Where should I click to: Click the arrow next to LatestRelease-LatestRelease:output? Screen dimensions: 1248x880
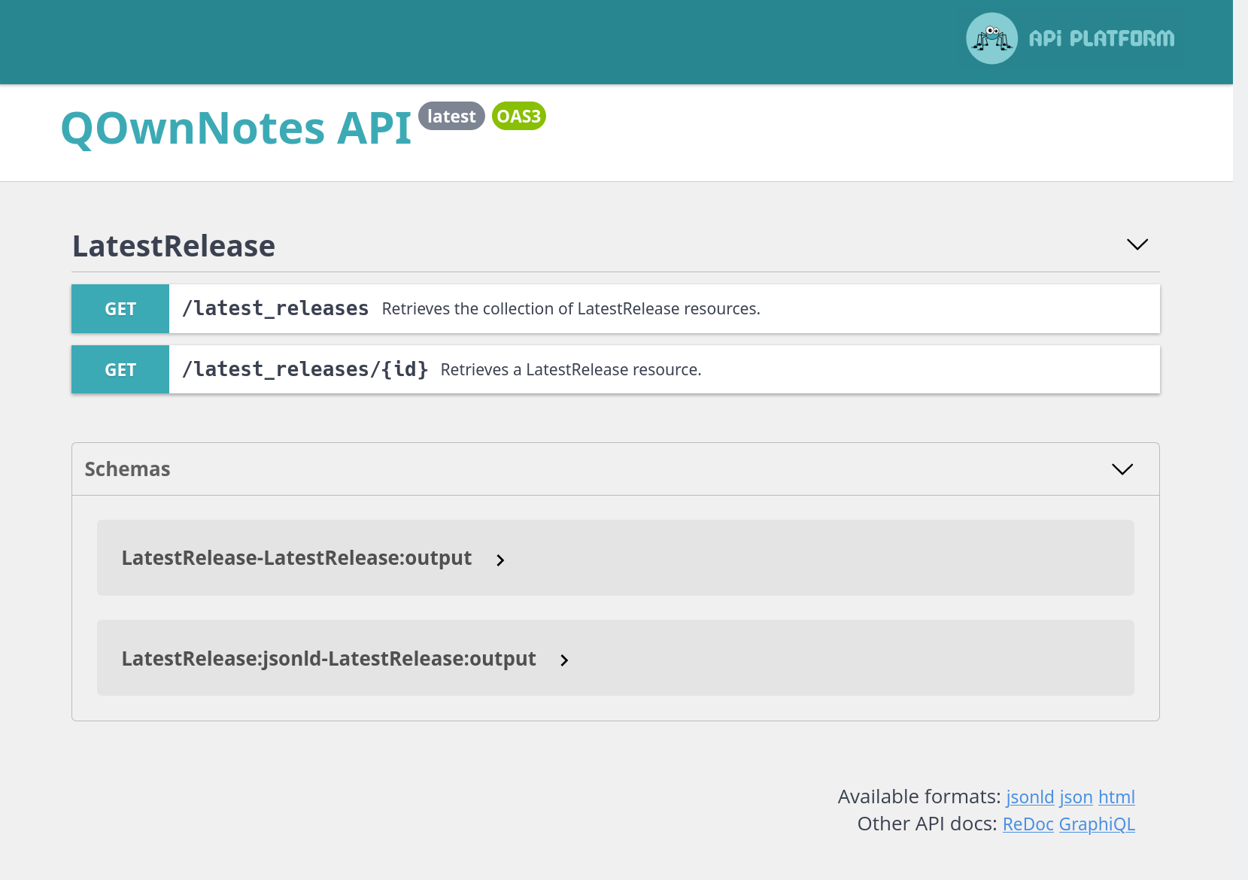[500, 560]
